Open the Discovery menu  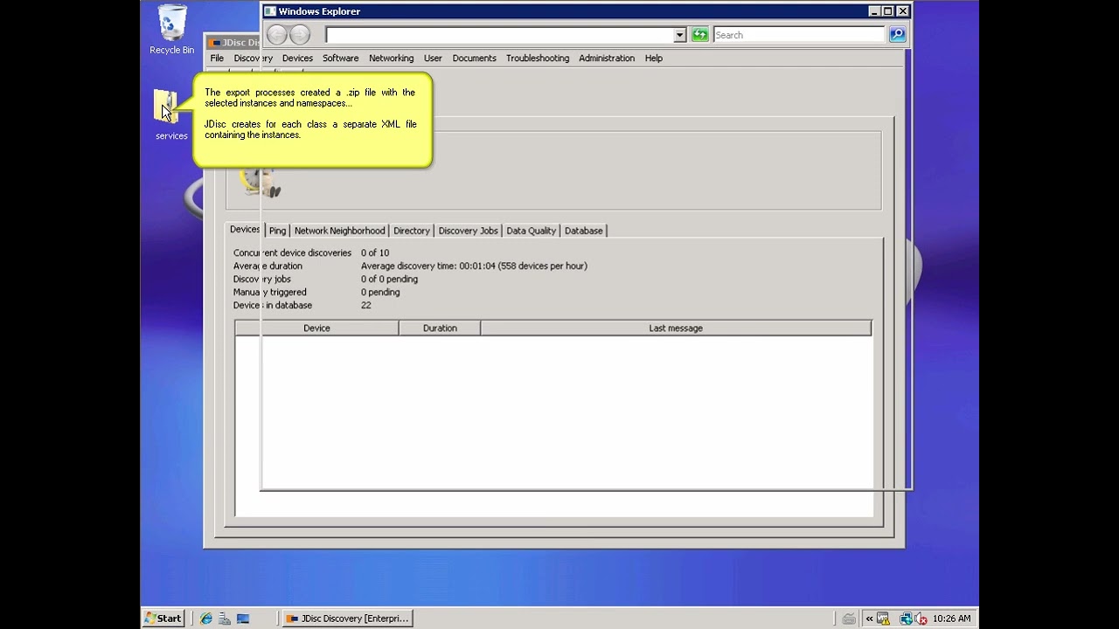(254, 59)
